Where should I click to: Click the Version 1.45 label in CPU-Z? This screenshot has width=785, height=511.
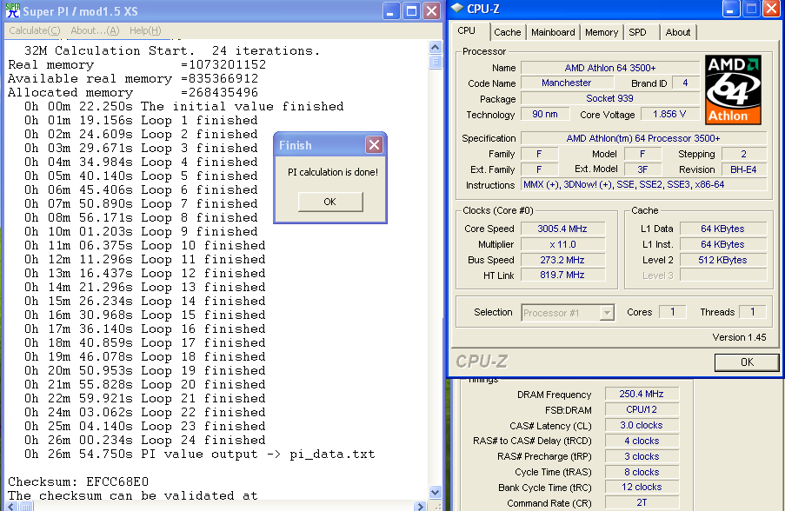(740, 337)
